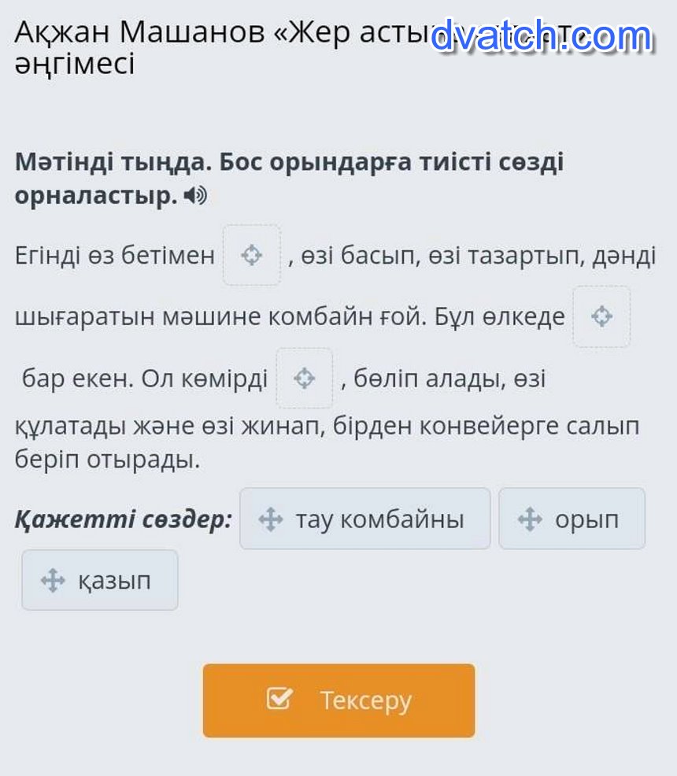
Task: Click the "Қажетті сөздер:" label
Action: point(124,519)
